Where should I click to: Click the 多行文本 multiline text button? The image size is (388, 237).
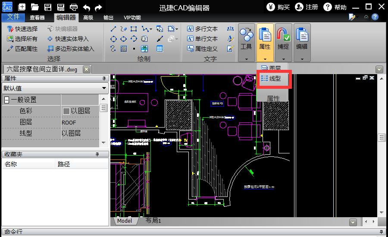click(202, 29)
